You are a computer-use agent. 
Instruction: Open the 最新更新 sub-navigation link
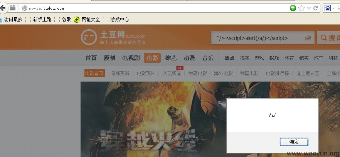[120, 73]
